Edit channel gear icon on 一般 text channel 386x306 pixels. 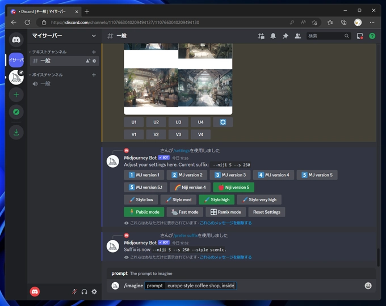pos(94,61)
